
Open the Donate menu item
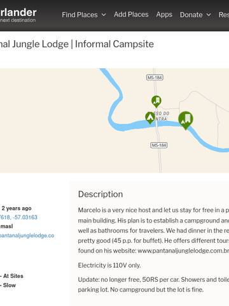click(x=191, y=15)
